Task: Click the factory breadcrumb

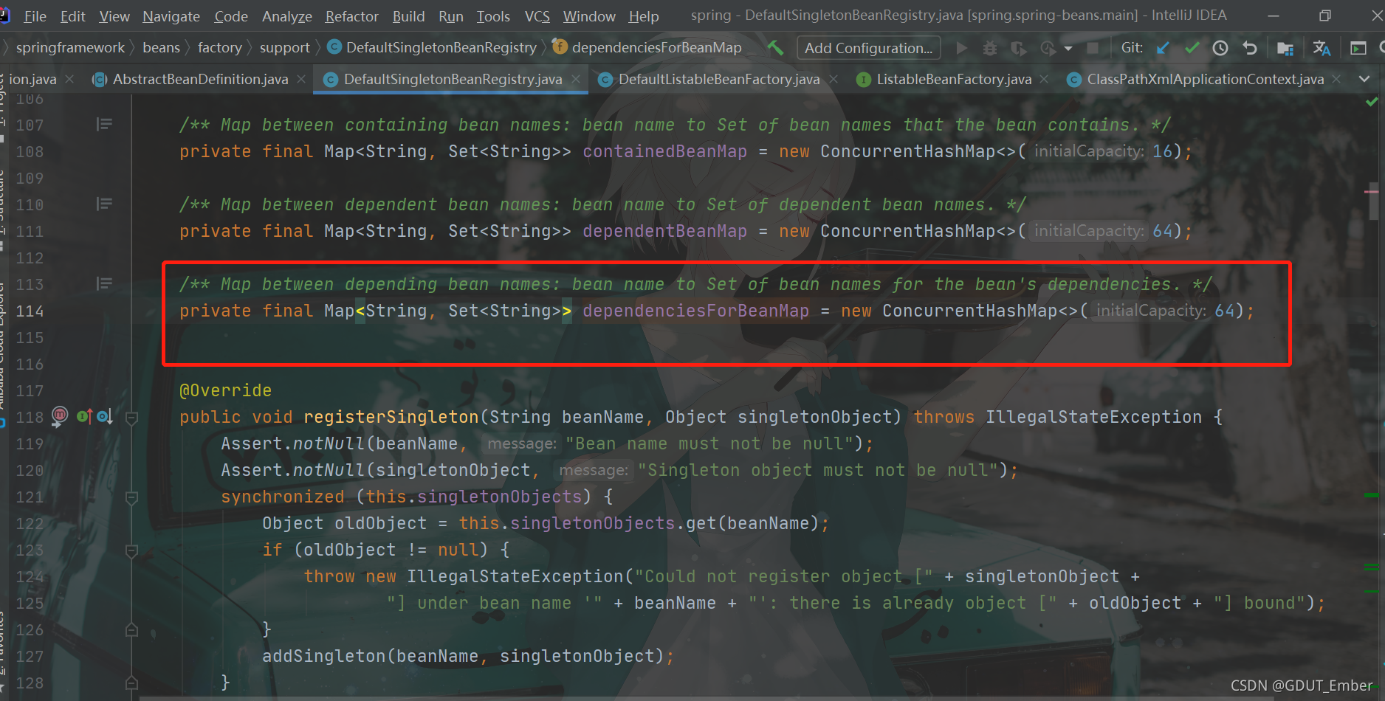Action: (x=219, y=47)
